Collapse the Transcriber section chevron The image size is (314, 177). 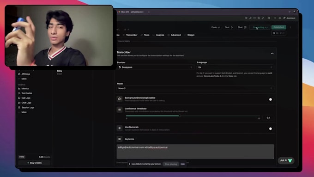[272, 54]
